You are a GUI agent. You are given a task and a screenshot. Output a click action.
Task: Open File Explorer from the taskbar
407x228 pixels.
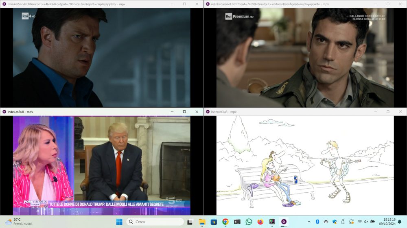[x=202, y=222]
